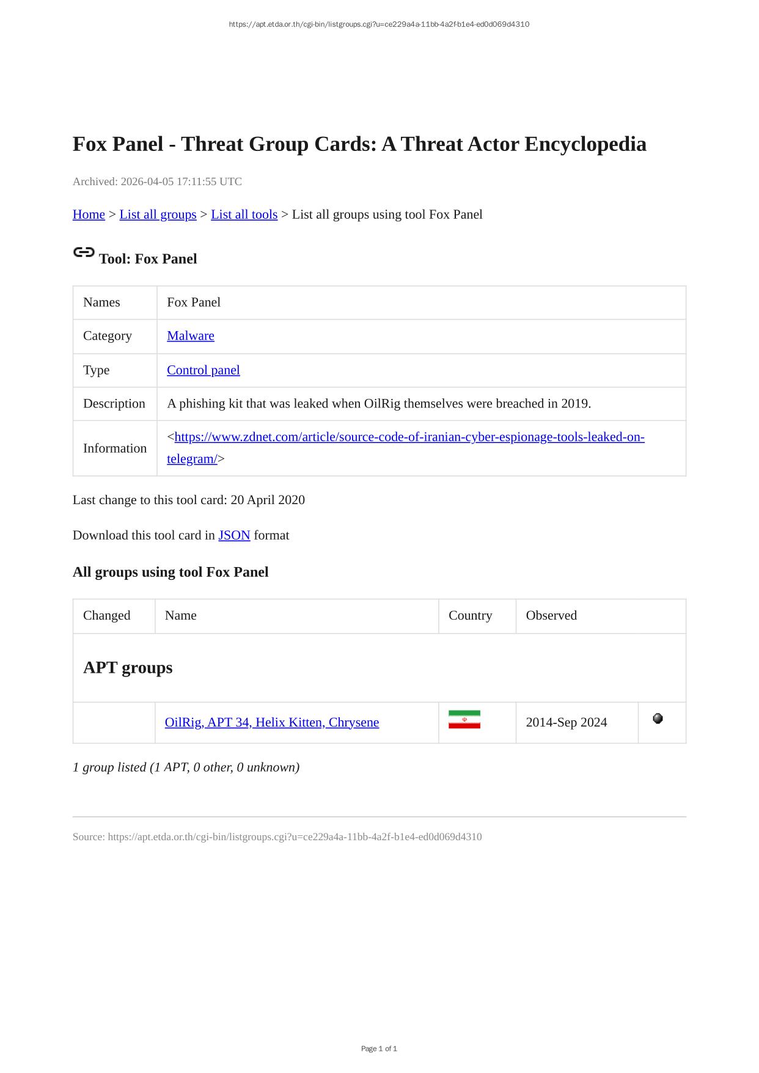Click the All groups using tool heading
Screen dimensions: 759x1073
pyautogui.click(x=170, y=572)
